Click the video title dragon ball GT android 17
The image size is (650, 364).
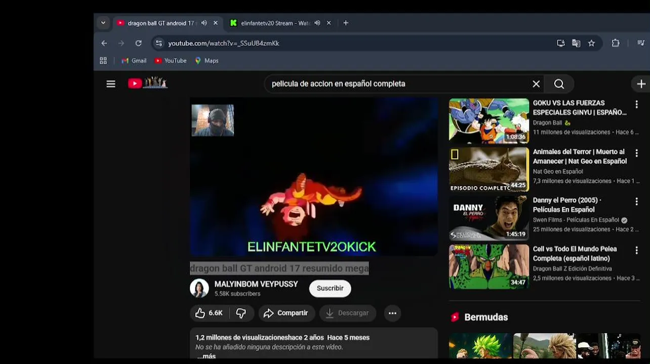[279, 268]
